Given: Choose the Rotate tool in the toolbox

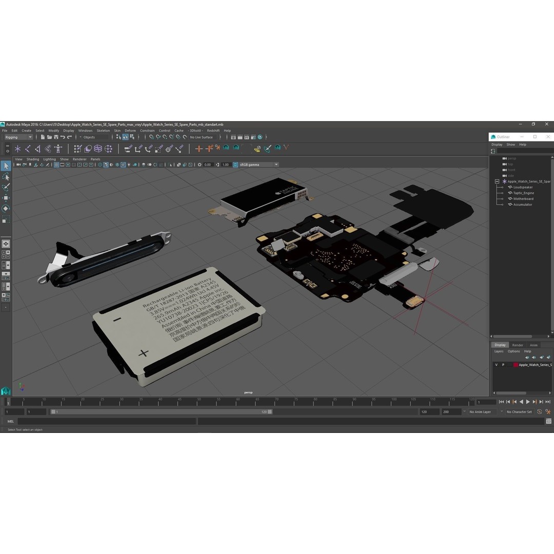Looking at the screenshot, I should (x=6, y=208).
